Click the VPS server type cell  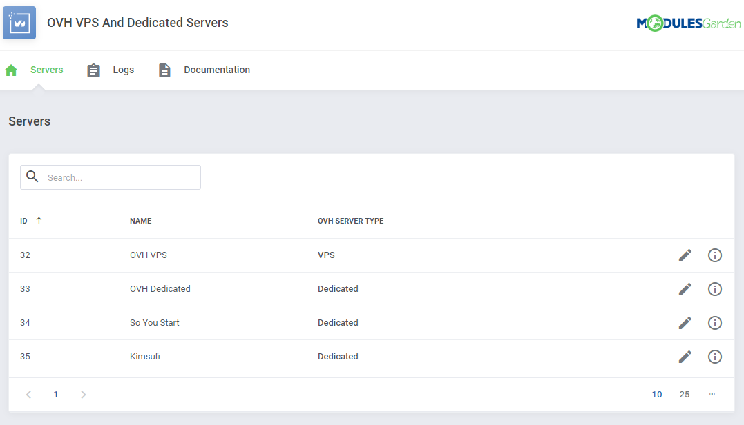(327, 255)
